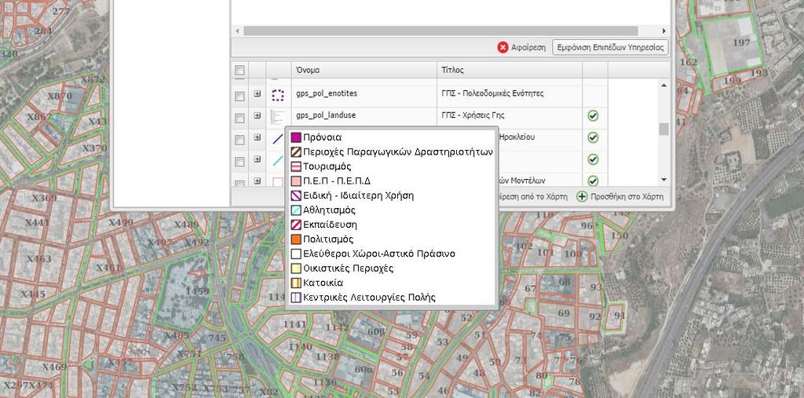The width and height of the screenshot is (804, 398).
Task: Click the horizontal scrollbar right arrow
Action: click(x=664, y=31)
